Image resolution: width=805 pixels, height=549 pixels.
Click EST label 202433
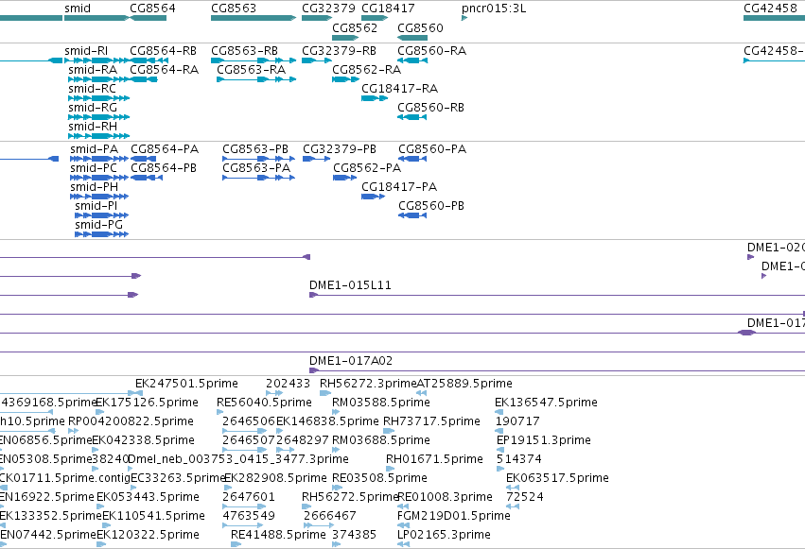[288, 384]
